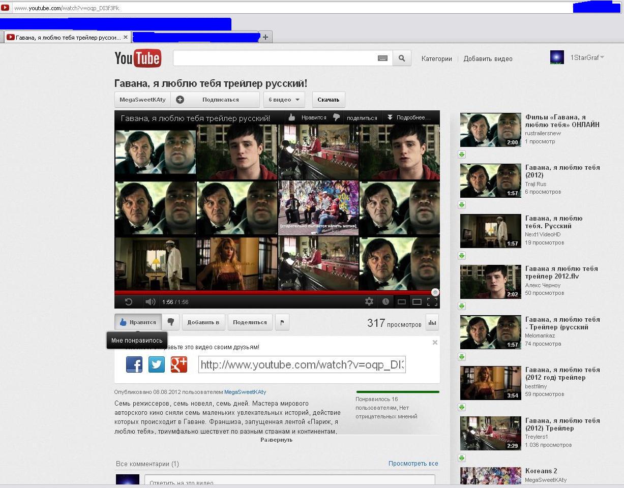Screen dimensions: 624x488
Task: Mute the video with speaker icon
Action: (x=150, y=302)
